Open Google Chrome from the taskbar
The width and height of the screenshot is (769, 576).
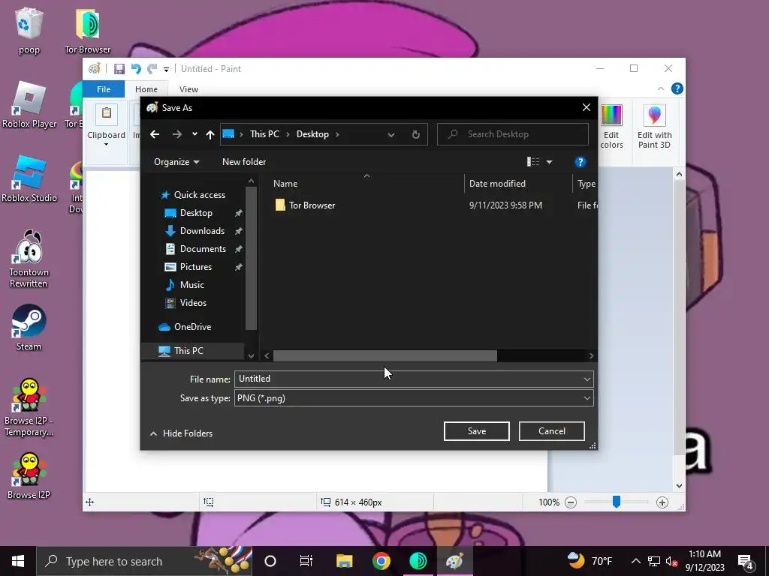[381, 561]
